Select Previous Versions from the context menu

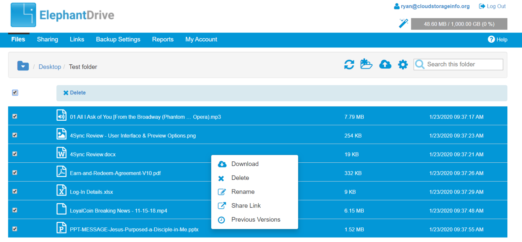point(256,220)
